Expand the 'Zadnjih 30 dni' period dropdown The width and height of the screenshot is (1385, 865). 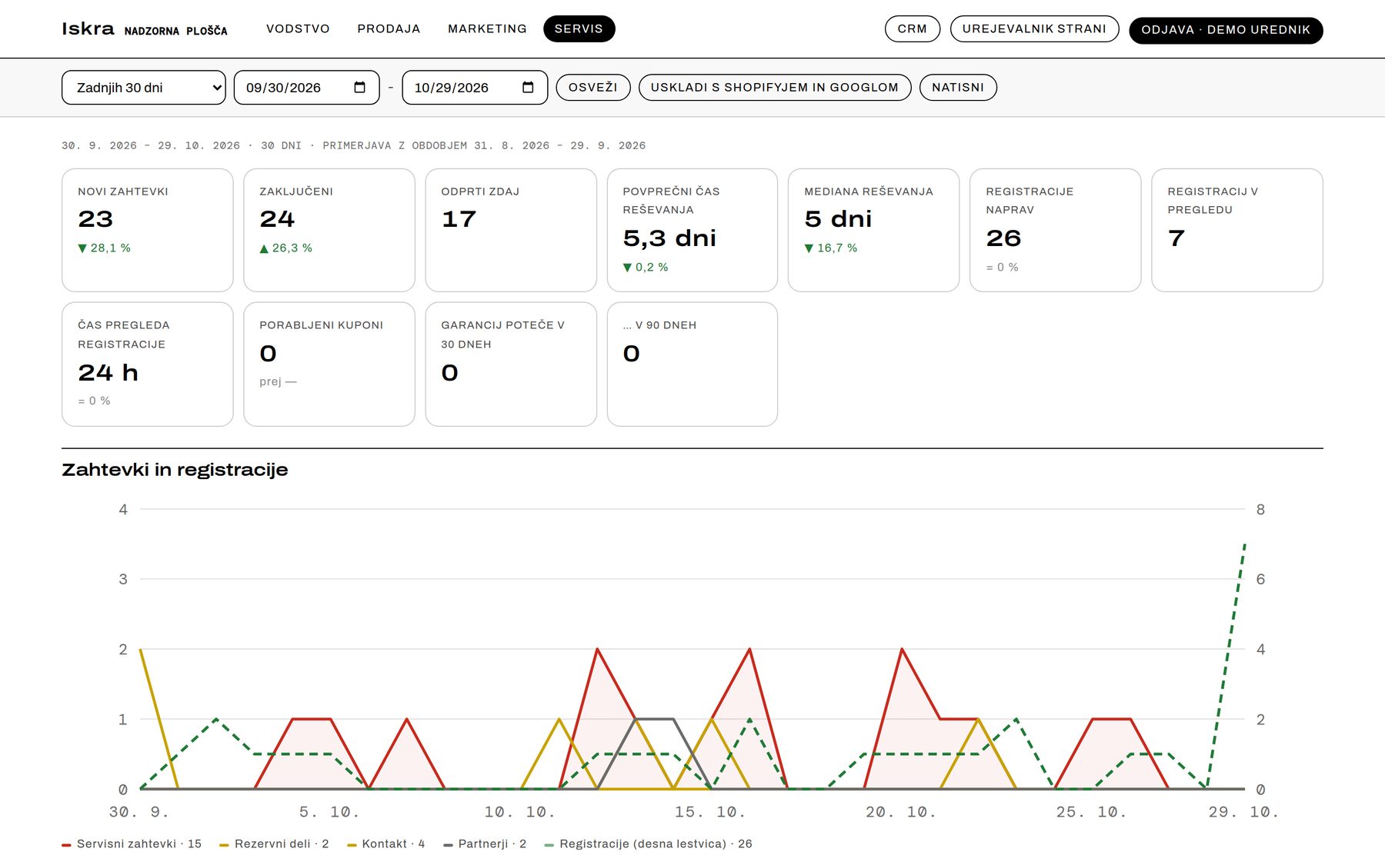pos(144,88)
